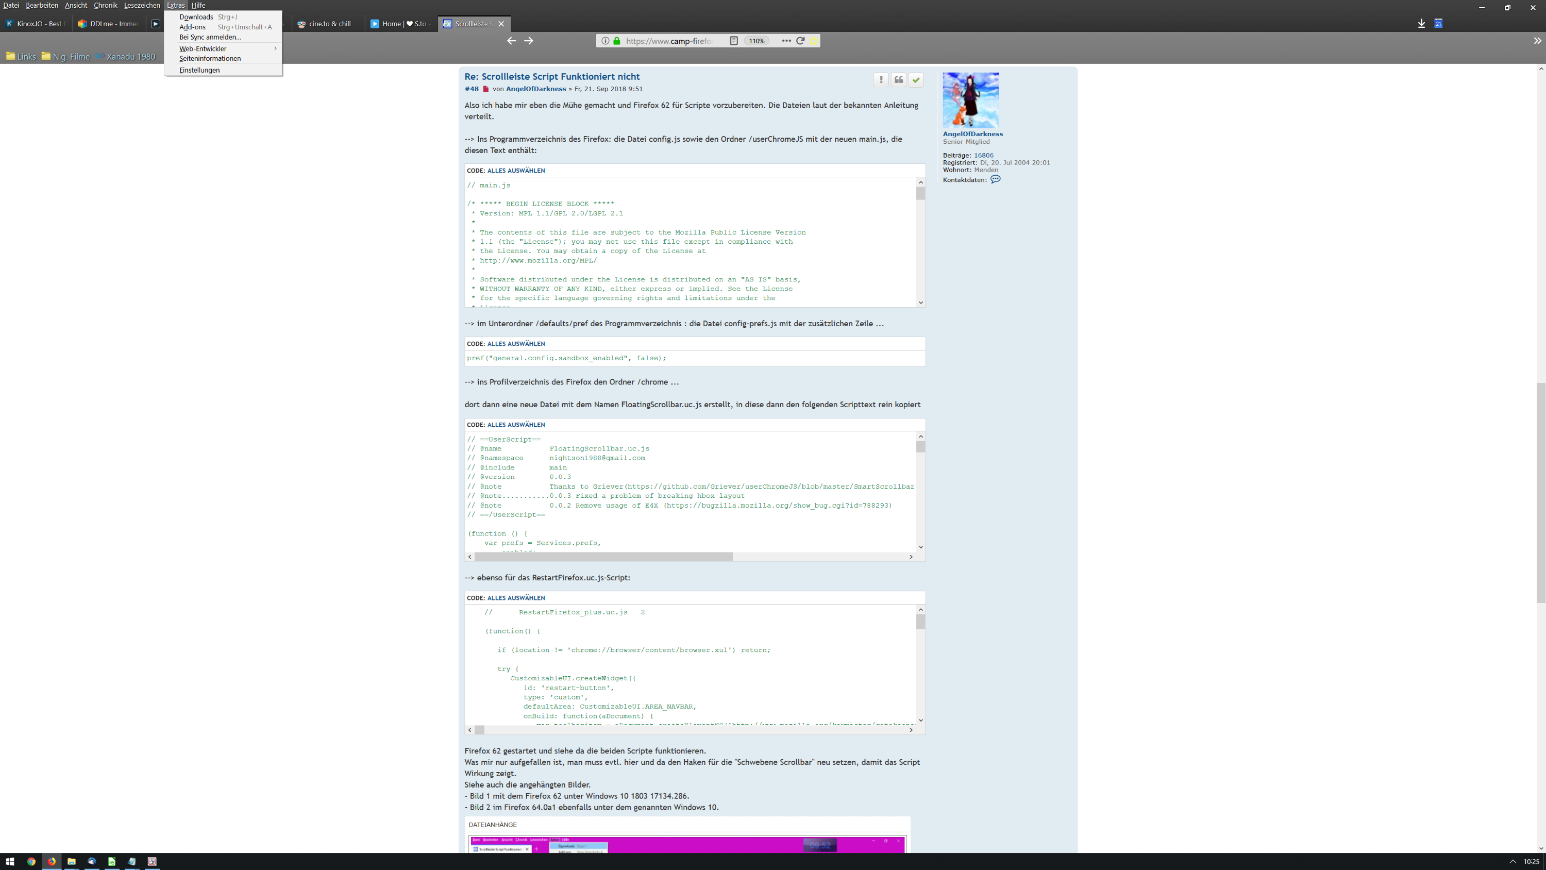Click the green checkmark solved icon
This screenshot has width=1546, height=870.
[916, 80]
